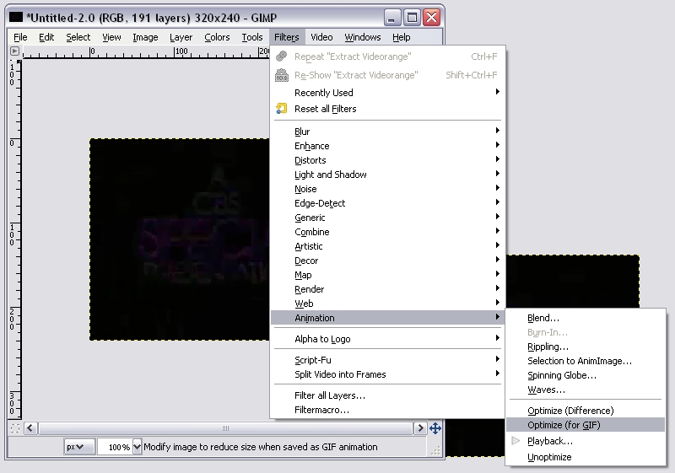Click the Animation menu entry
The image size is (675, 473).
coord(387,318)
